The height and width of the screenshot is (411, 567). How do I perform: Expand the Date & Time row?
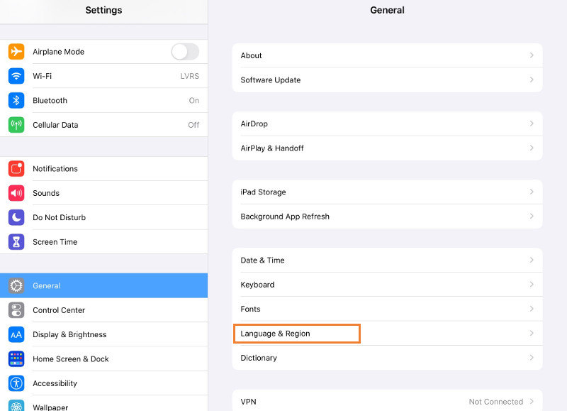point(387,261)
